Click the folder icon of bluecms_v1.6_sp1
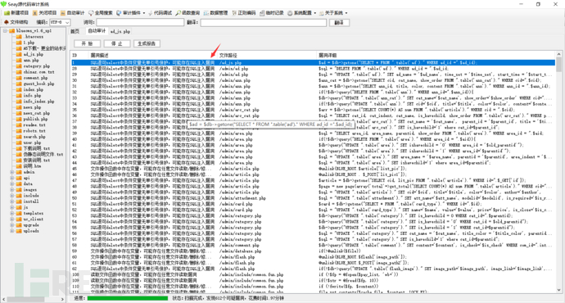565x303 pixels. coord(12,31)
